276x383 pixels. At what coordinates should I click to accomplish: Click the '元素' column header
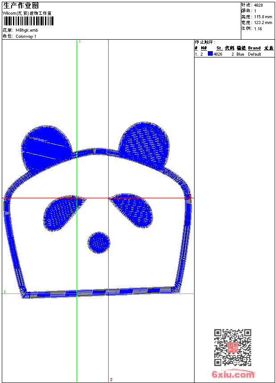pos(269,48)
